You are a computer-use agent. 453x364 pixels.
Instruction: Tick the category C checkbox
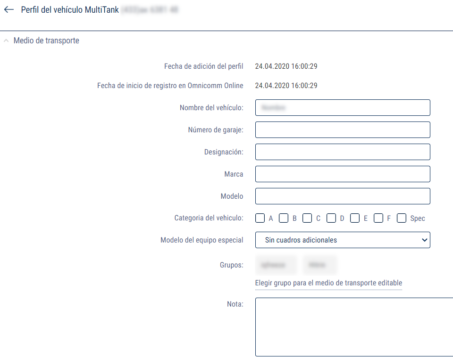tap(307, 218)
